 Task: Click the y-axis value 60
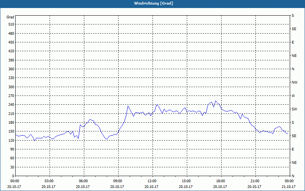coord(12,158)
